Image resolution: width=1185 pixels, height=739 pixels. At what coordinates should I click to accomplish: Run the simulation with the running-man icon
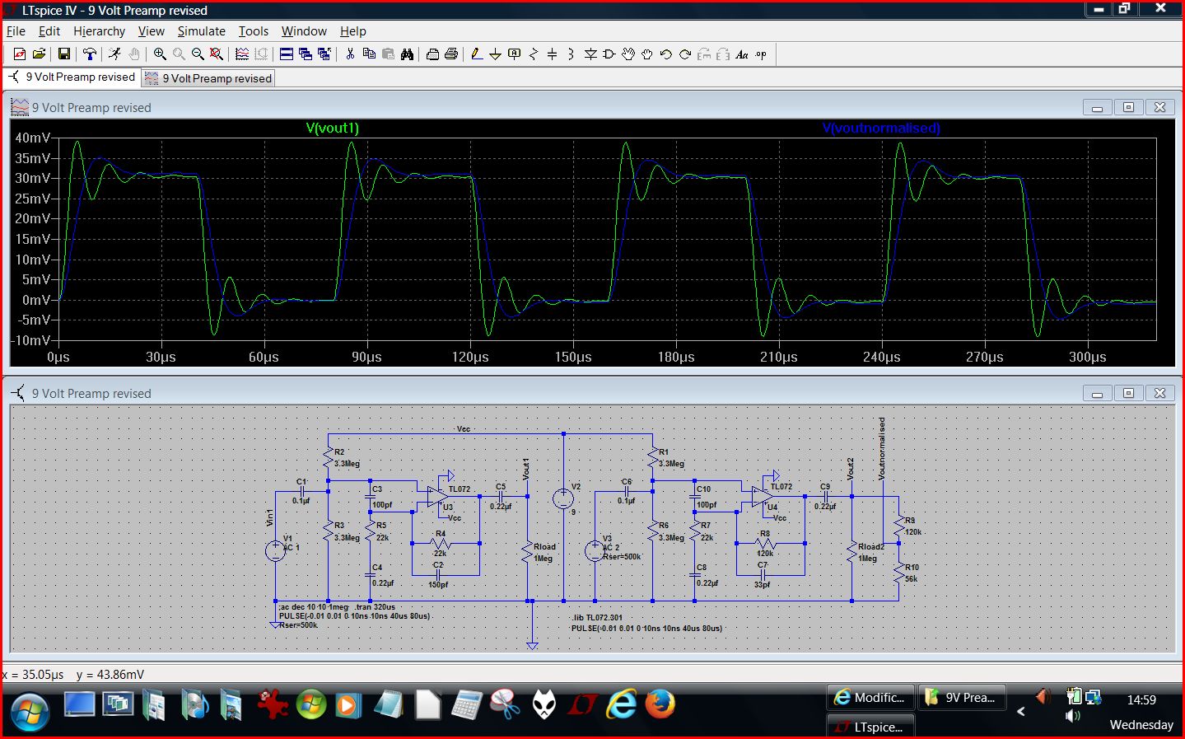[114, 54]
